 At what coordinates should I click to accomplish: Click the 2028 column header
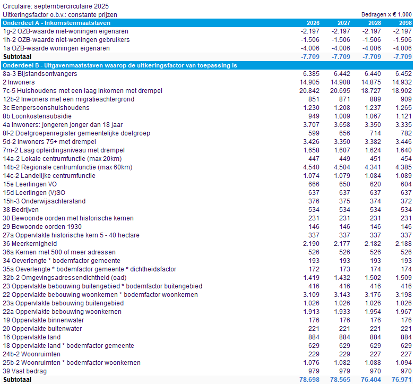pos(375,23)
